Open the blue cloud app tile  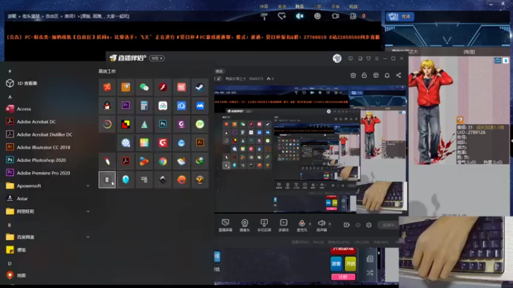(181, 106)
